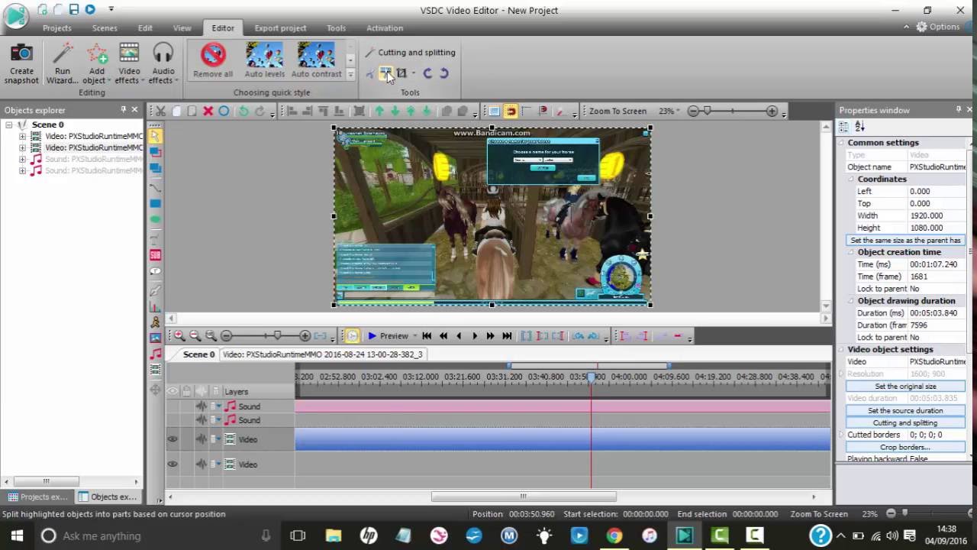Screen dimensions: 977x550
Task: Toggle waveform icon on second Sound layer
Action: click(x=202, y=420)
